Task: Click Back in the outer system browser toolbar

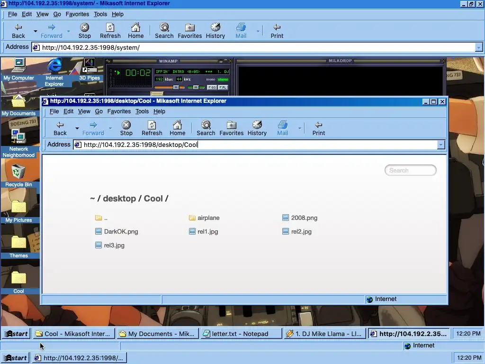Action: pos(18,31)
